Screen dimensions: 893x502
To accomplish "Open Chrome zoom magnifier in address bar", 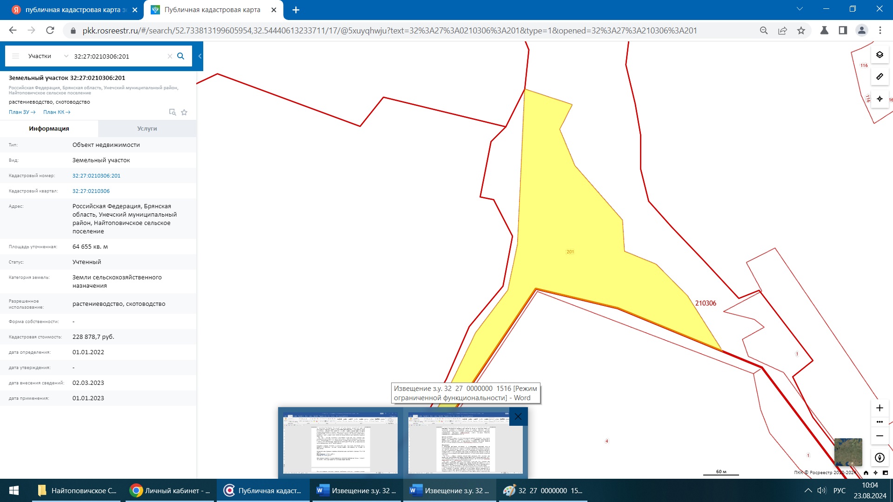I will (764, 30).
